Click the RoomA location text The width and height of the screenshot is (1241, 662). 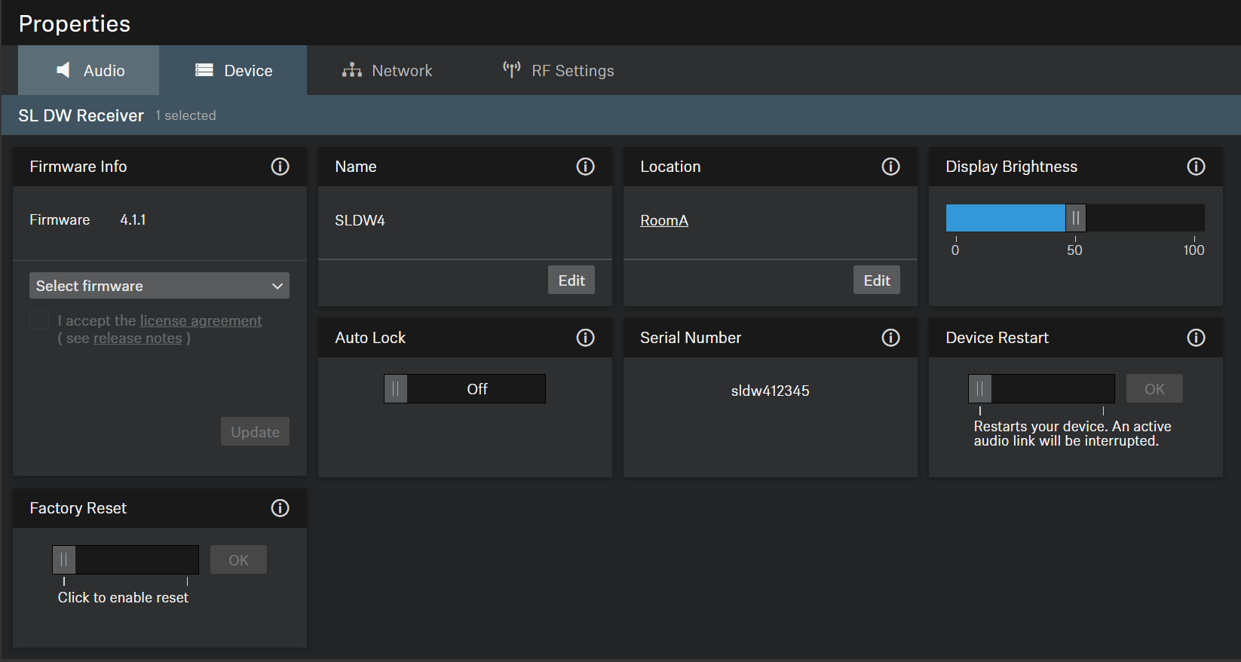[x=664, y=221]
